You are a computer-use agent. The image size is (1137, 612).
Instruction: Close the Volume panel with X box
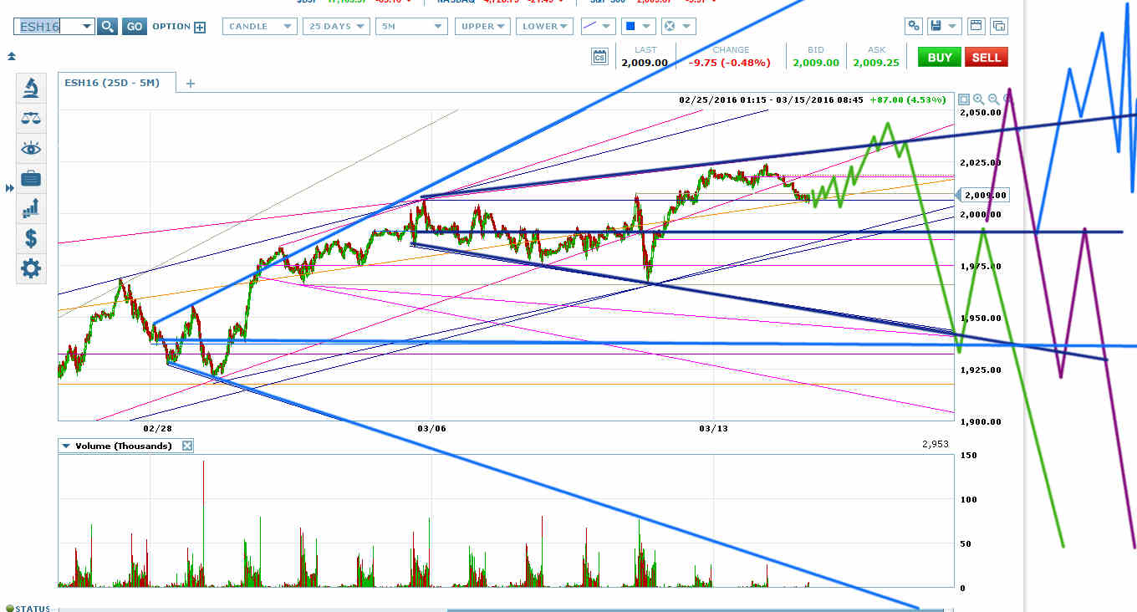click(x=187, y=446)
